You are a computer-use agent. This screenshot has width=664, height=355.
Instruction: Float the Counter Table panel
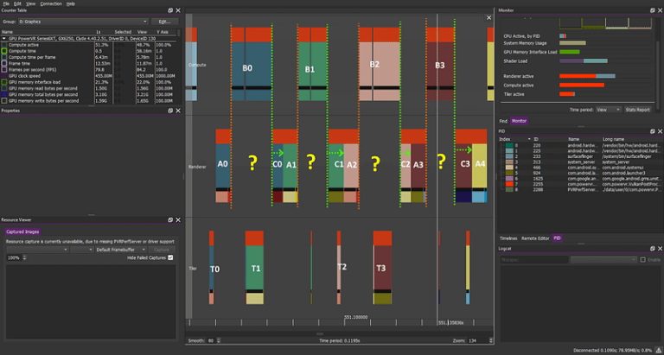click(170, 10)
